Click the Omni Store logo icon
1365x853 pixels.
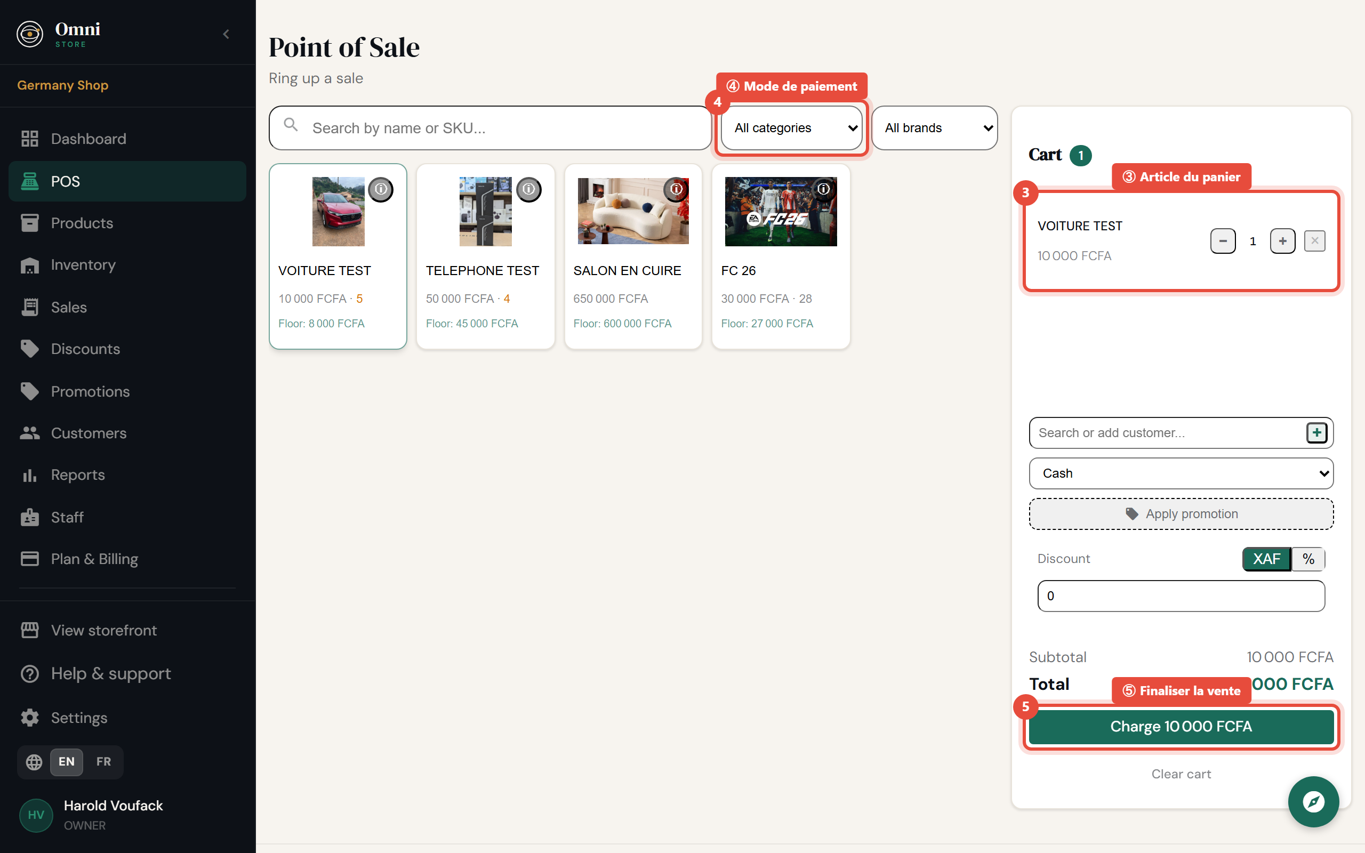point(30,35)
